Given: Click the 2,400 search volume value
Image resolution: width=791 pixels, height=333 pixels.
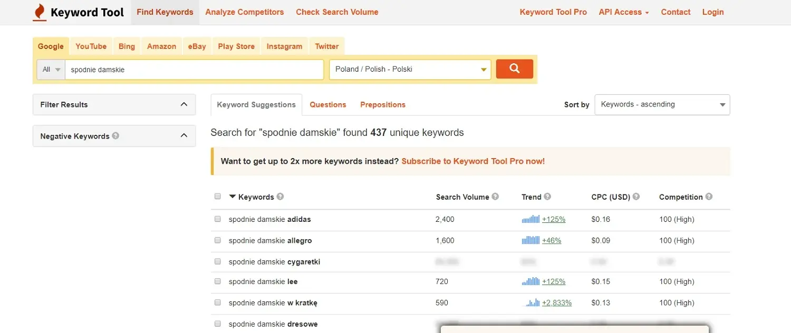Looking at the screenshot, I should pos(445,219).
